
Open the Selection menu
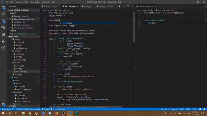pos(19,2)
